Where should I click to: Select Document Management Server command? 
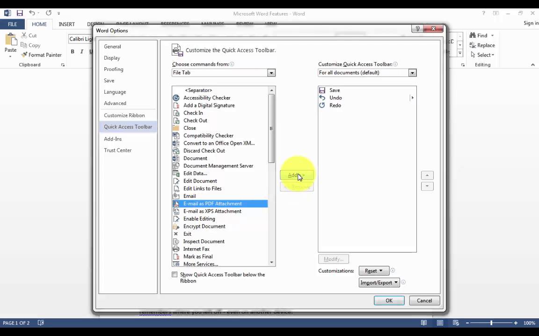(220, 166)
